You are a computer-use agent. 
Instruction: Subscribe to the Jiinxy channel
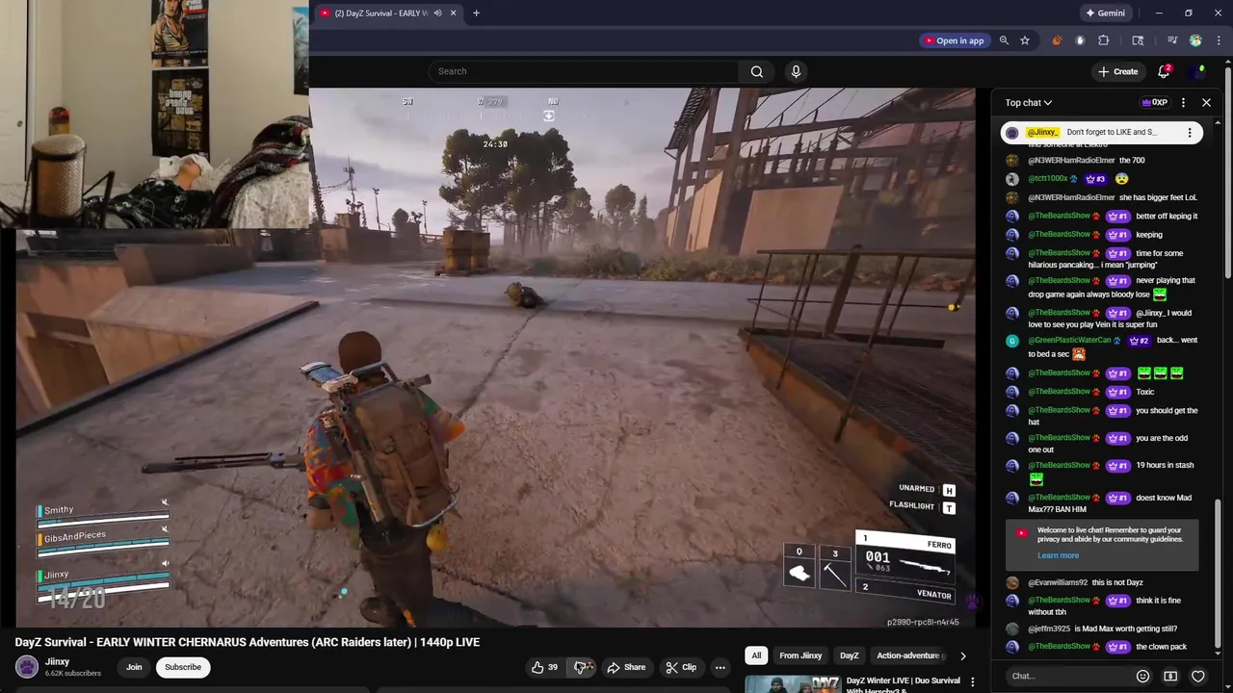183,667
